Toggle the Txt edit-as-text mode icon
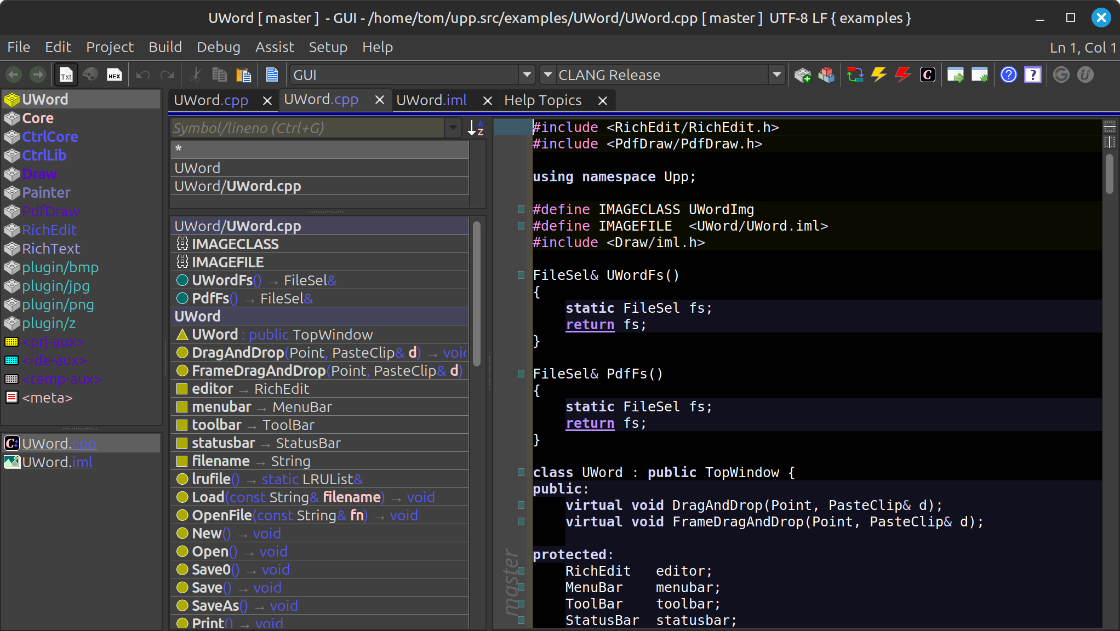Viewport: 1120px width, 631px height. (x=66, y=75)
